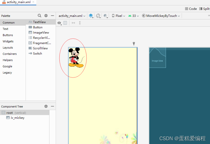The width and height of the screenshot is (210, 144).
Task: Pick TextView from the palette
Action: click(41, 22)
